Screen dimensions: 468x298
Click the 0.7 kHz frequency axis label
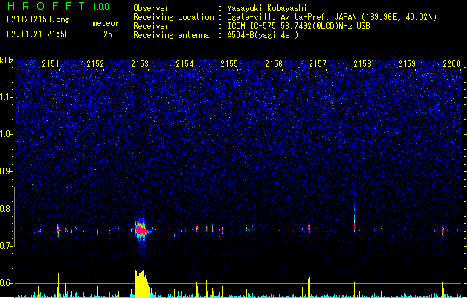pyautogui.click(x=7, y=246)
